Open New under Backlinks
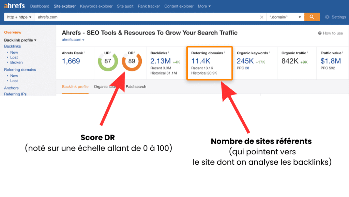Image resolution: width=349 pixels, height=197 pixels. 14,52
